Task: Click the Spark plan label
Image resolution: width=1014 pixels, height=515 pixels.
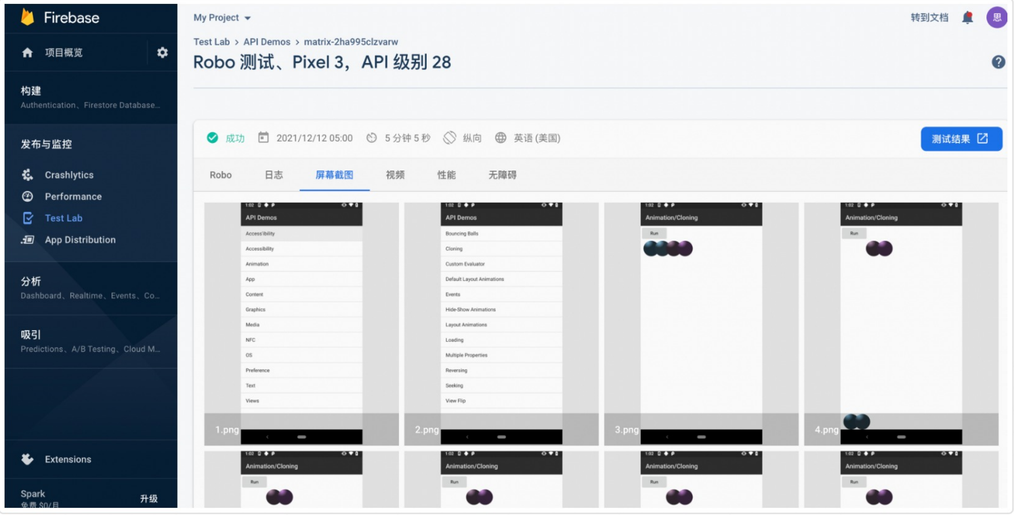Action: (x=33, y=494)
